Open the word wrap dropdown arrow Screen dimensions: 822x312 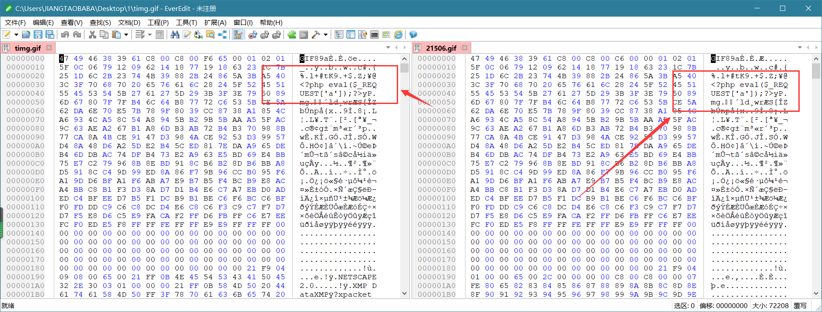(150, 35)
